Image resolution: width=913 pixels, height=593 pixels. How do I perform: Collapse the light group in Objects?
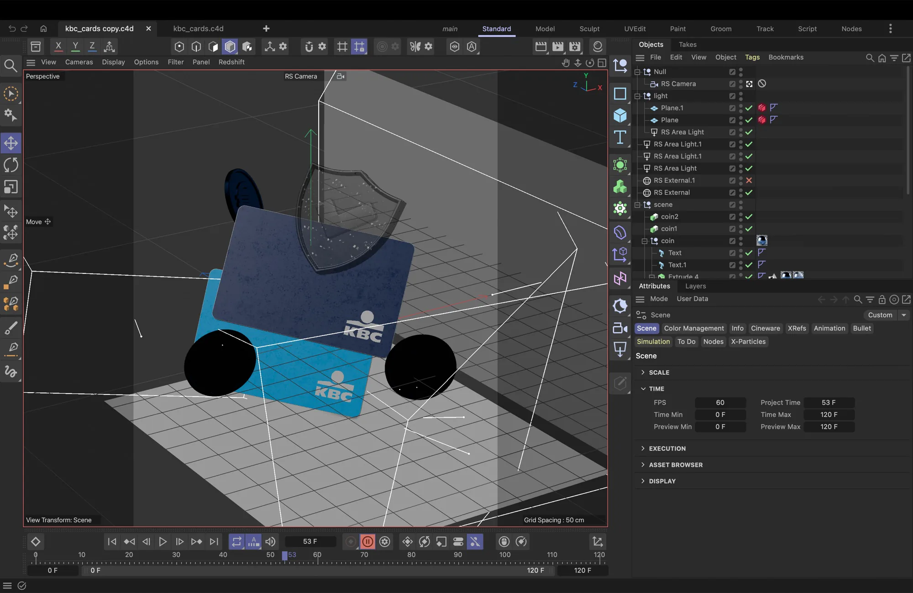click(x=637, y=96)
